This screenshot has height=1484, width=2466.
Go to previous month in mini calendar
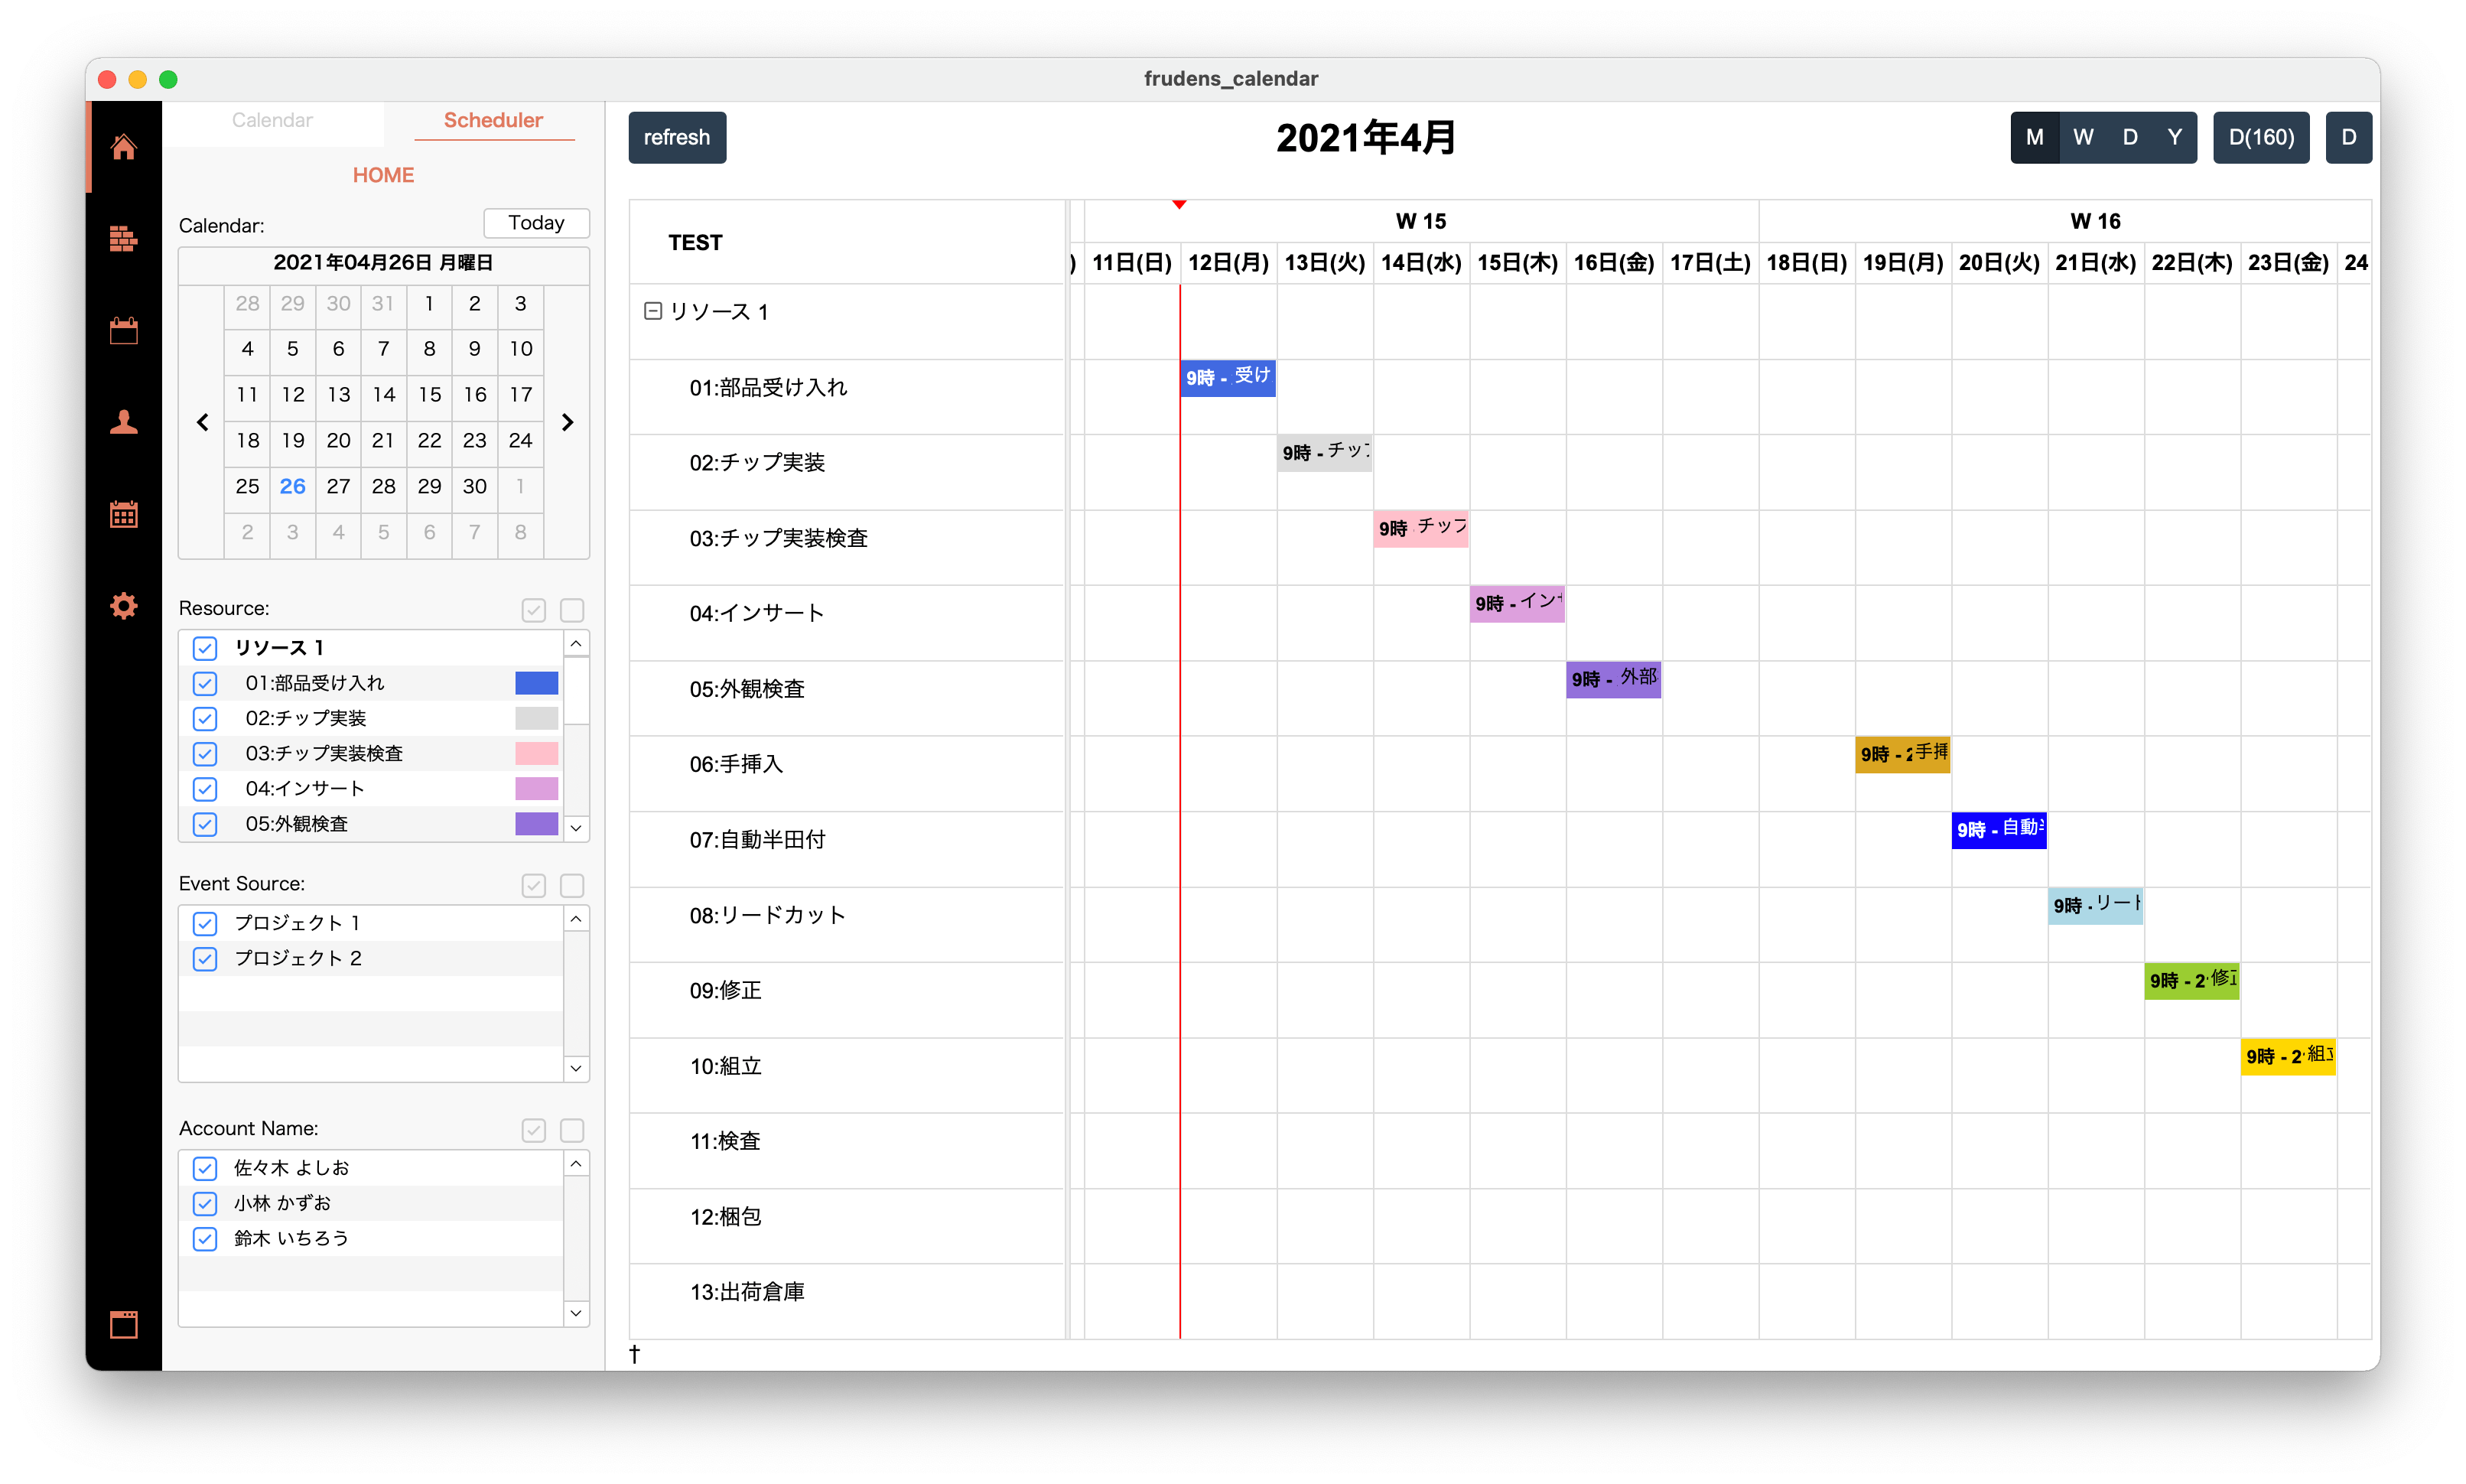click(x=203, y=422)
